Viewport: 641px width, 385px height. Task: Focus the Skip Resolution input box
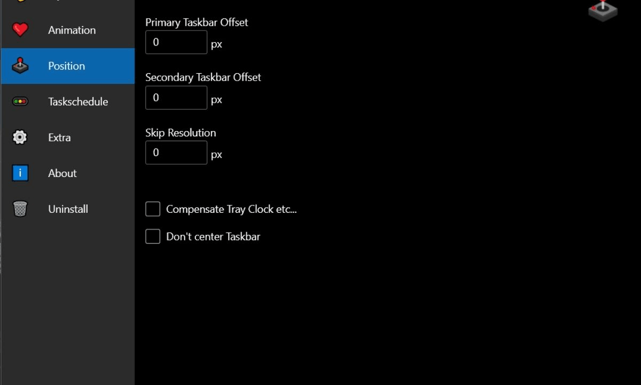pos(176,153)
